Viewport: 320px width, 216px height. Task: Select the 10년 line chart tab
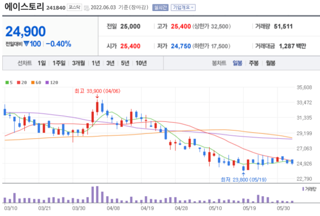coord(141,63)
